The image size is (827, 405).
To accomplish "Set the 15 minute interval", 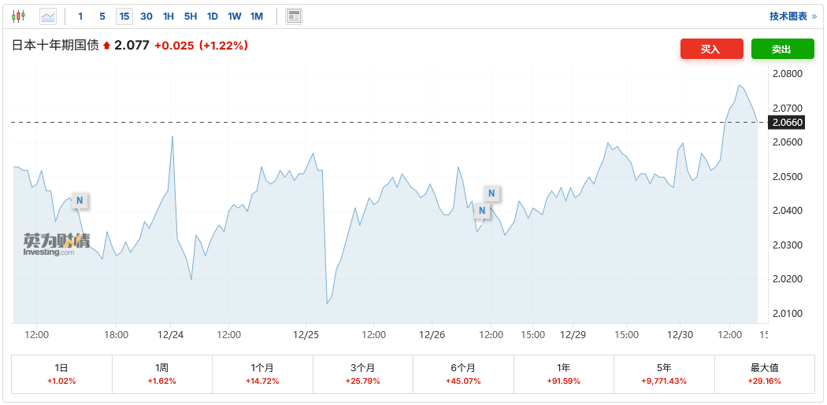I will 124,16.
